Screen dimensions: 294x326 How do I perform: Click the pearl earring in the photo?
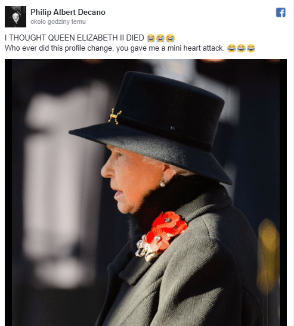pos(162,184)
